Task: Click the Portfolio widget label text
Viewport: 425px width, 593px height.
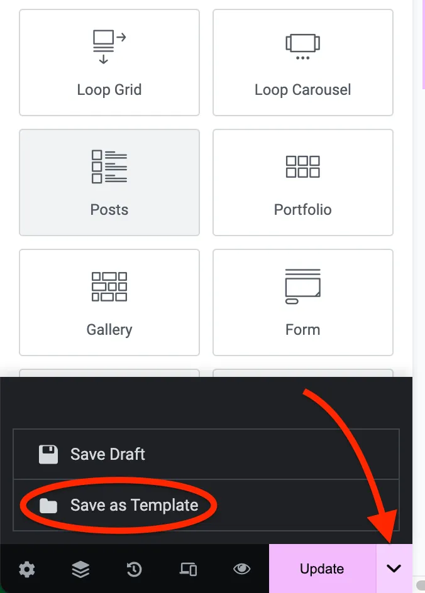Action: 303,210
